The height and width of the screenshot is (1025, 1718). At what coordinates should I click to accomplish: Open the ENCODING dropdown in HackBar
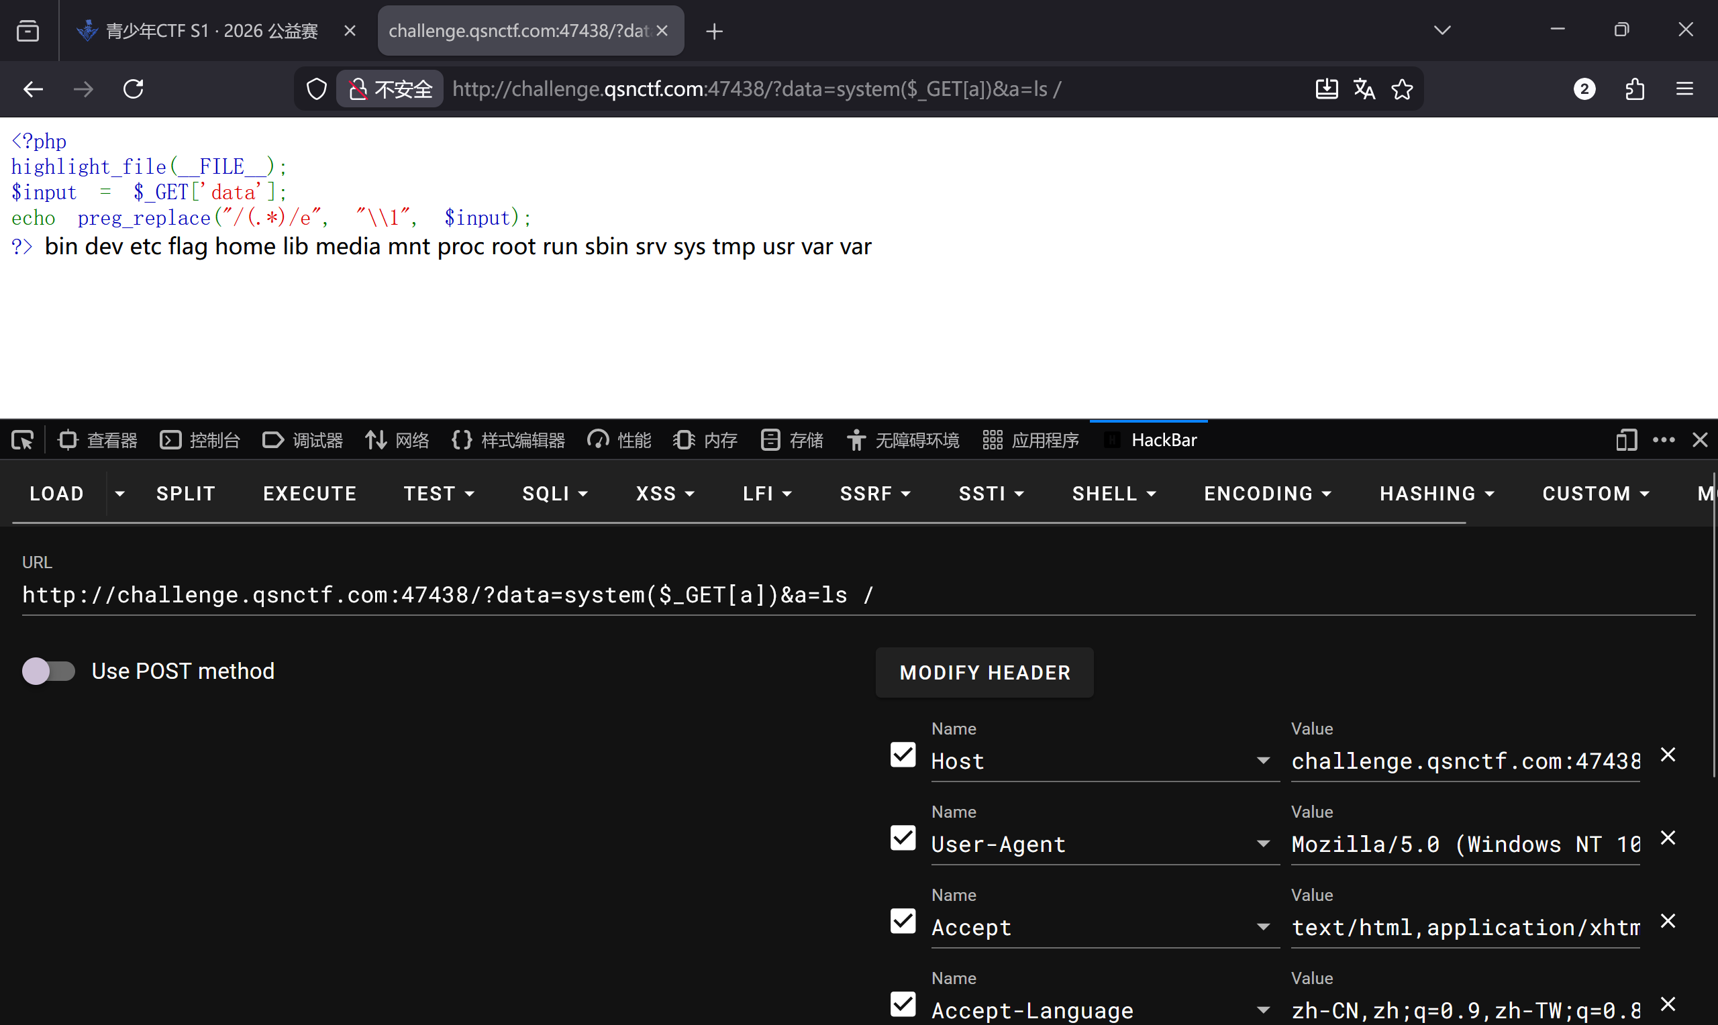[x=1267, y=493]
